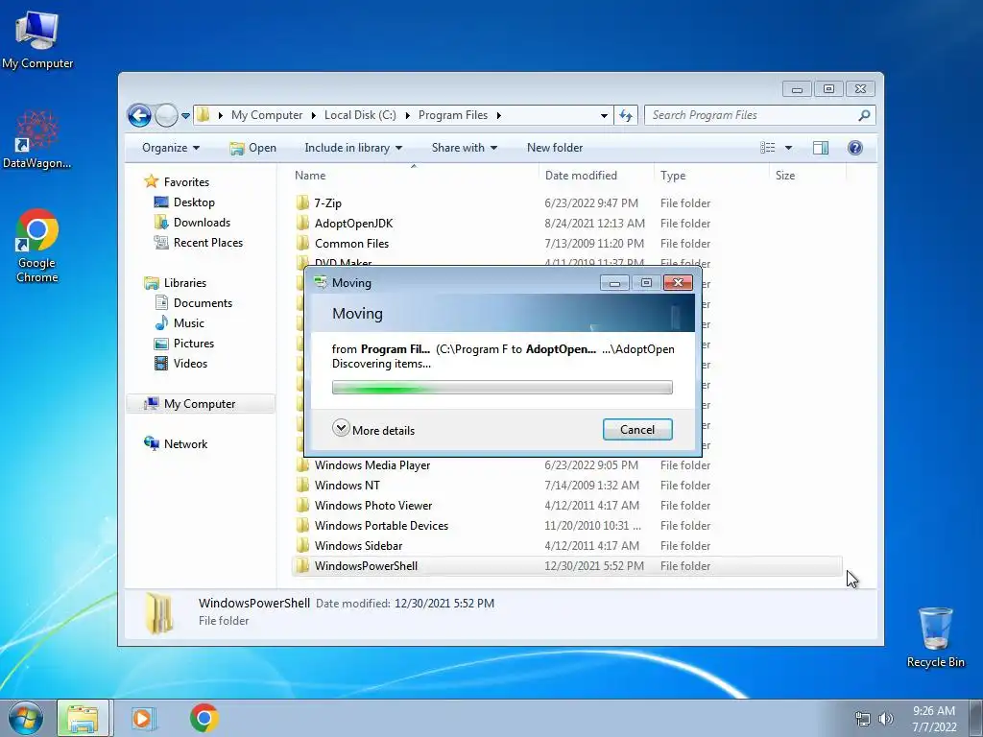The image size is (983, 737).
Task: Open Chrome from the taskbar
Action: [204, 718]
